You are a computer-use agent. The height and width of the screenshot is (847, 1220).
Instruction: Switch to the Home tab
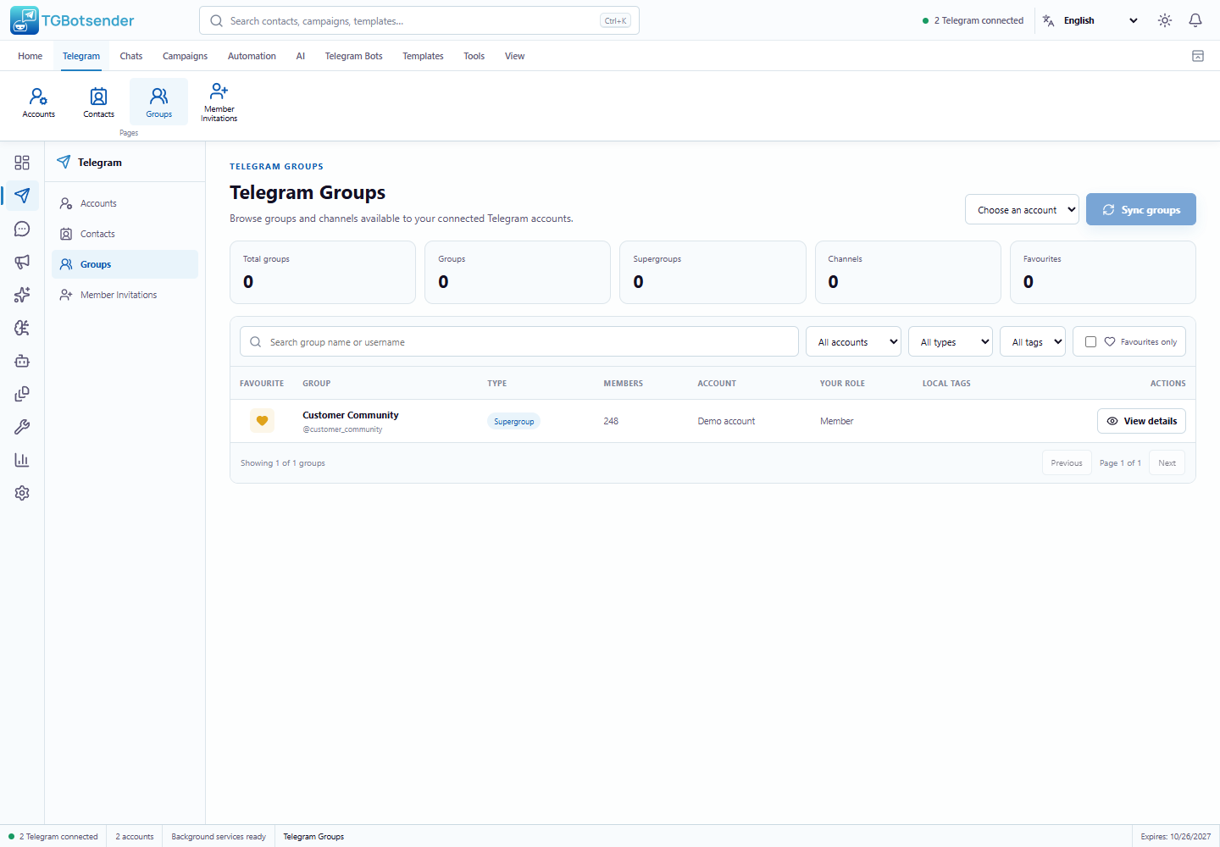(x=30, y=56)
